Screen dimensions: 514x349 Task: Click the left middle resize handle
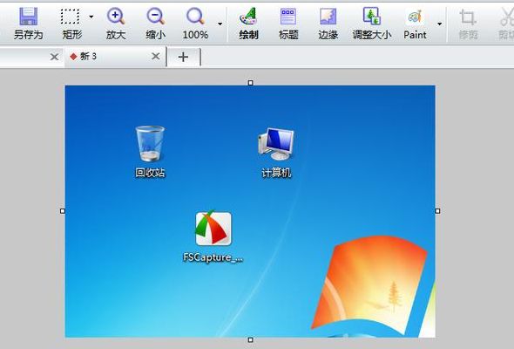pyautogui.click(x=63, y=211)
